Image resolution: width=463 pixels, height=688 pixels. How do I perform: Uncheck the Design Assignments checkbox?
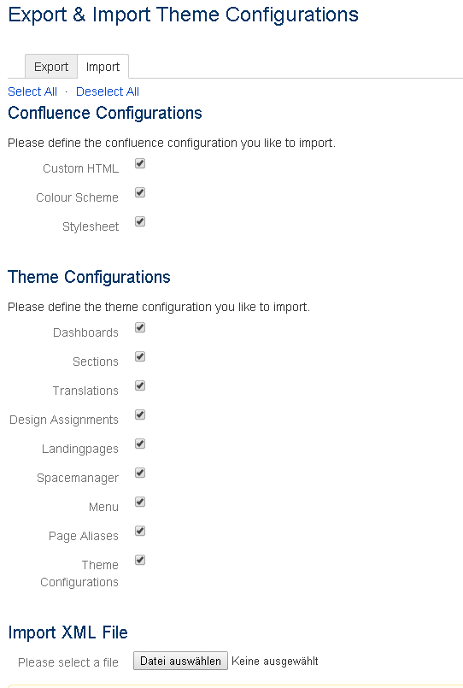140,415
